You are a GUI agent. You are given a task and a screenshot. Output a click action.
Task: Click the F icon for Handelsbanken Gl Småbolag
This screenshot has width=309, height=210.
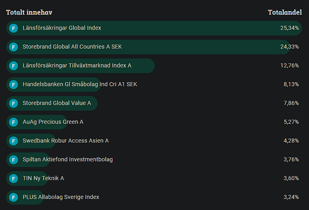coord(13,85)
